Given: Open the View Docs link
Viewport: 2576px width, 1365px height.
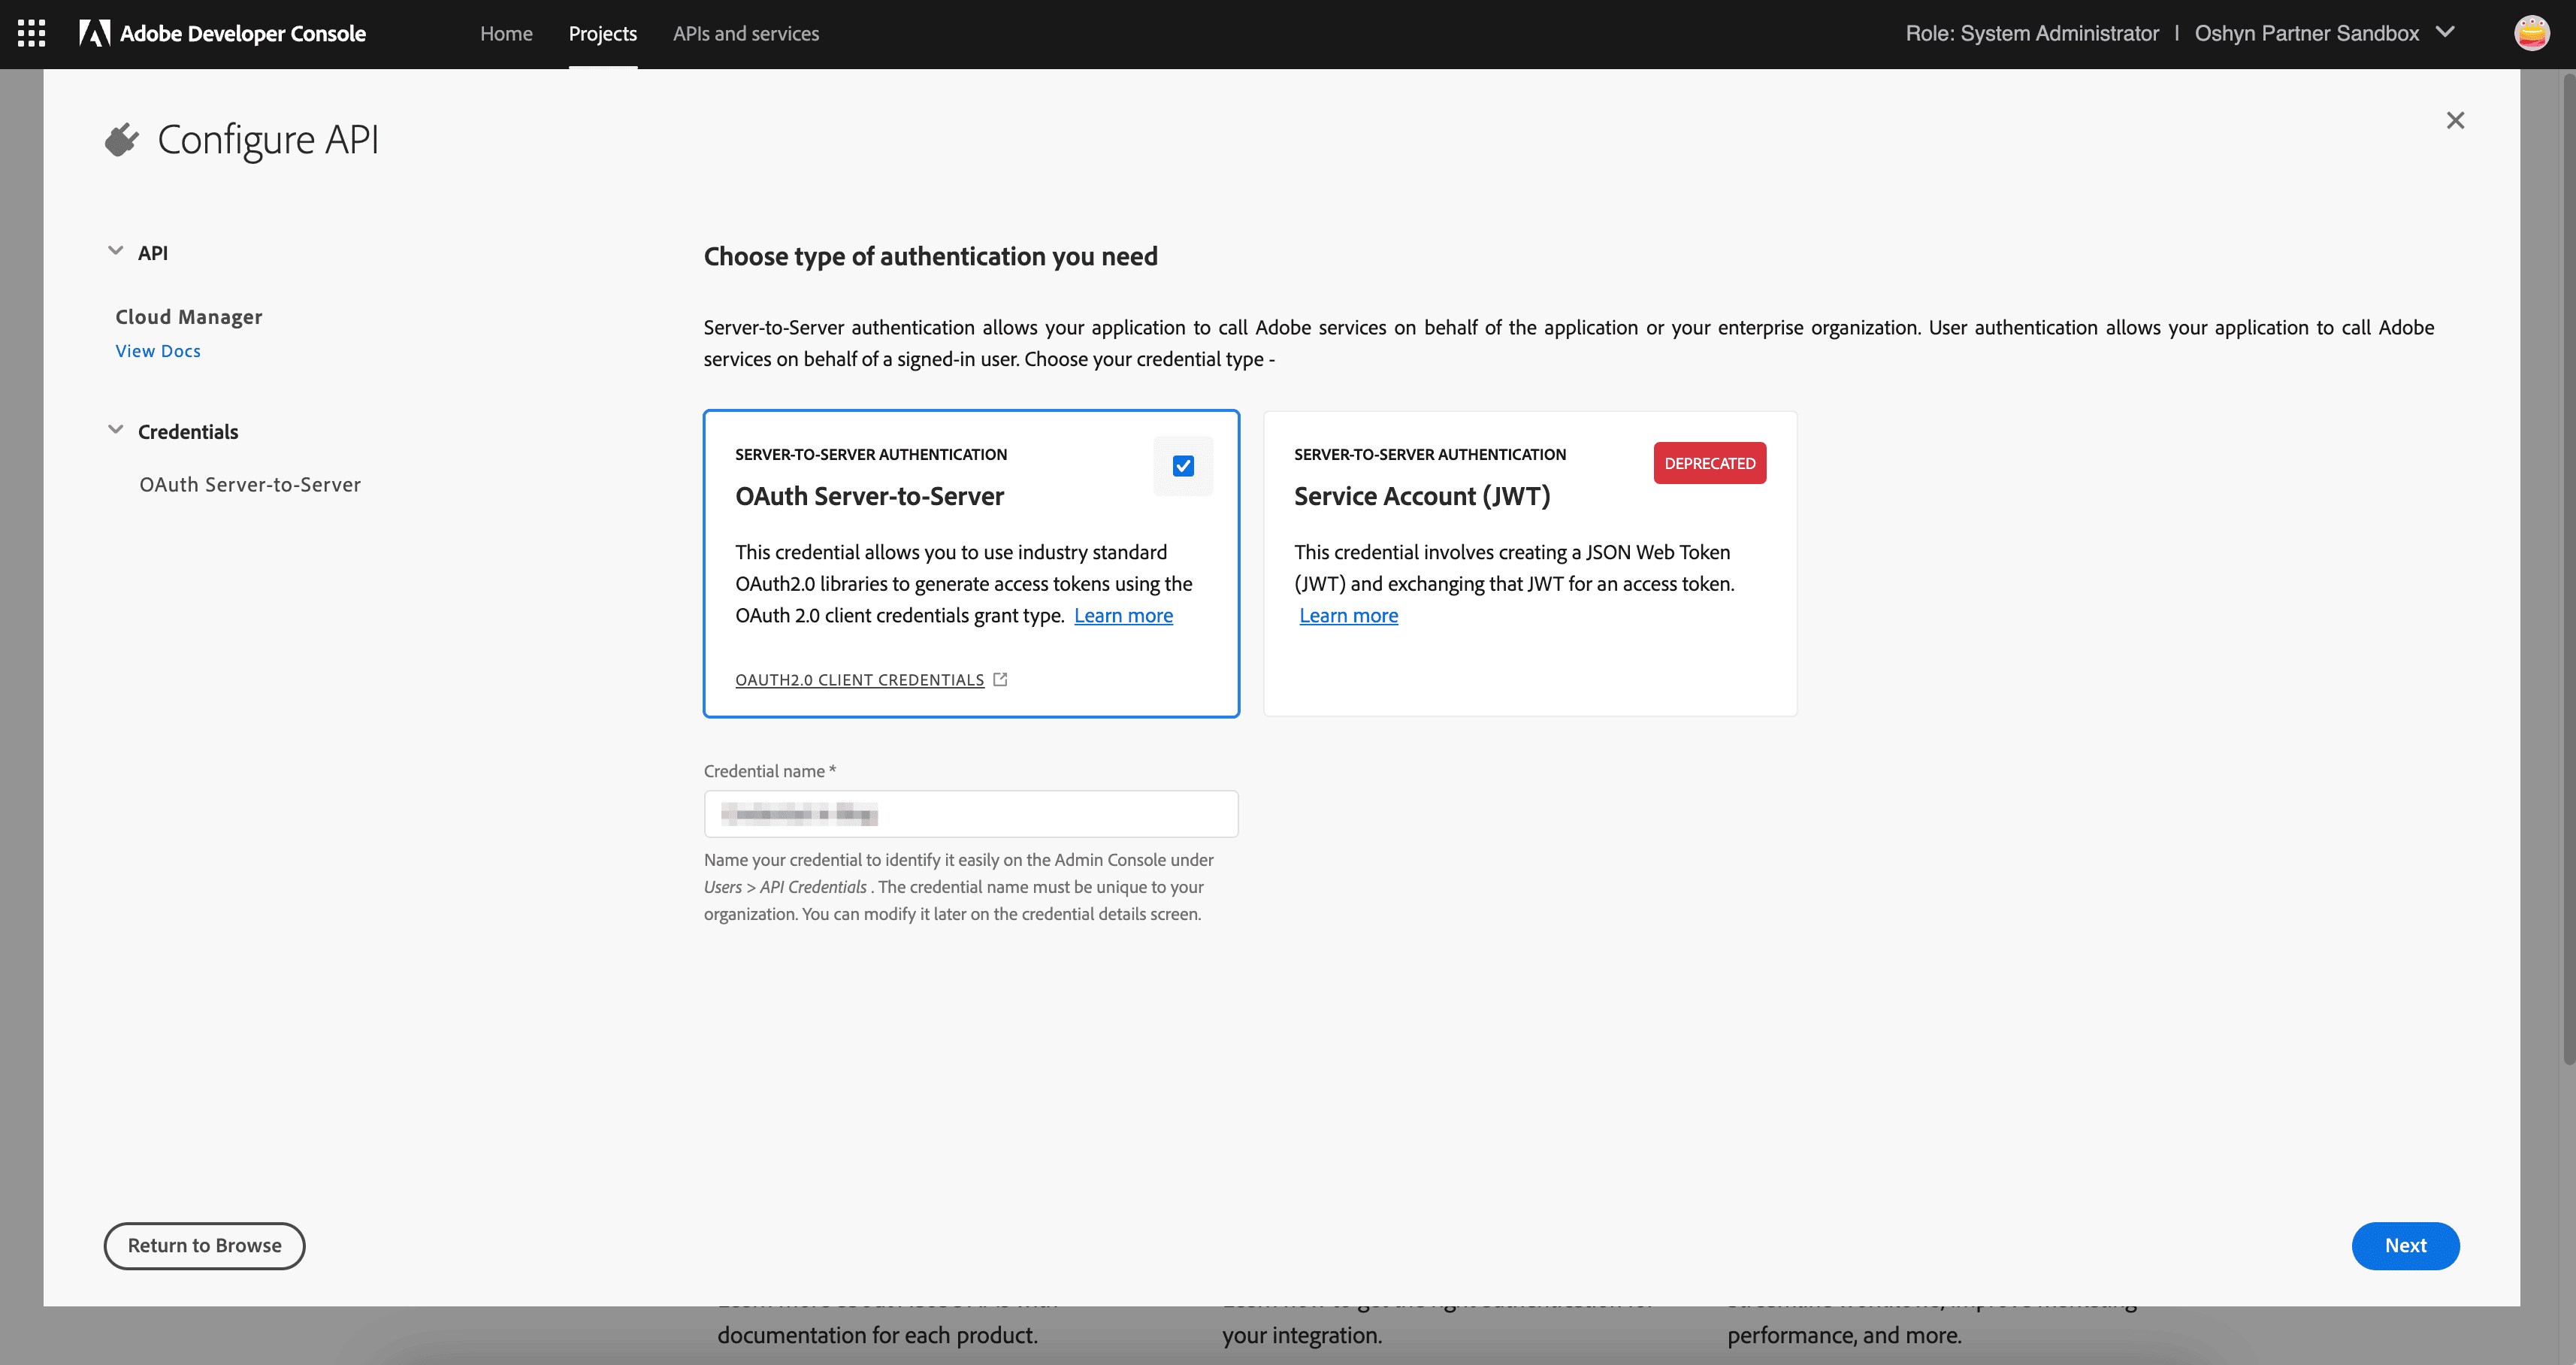Looking at the screenshot, I should 158,351.
